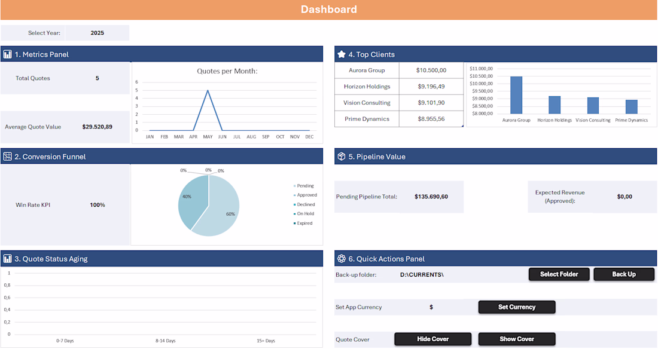Click the Show Cover button
The height and width of the screenshot is (349, 658).
click(517, 339)
